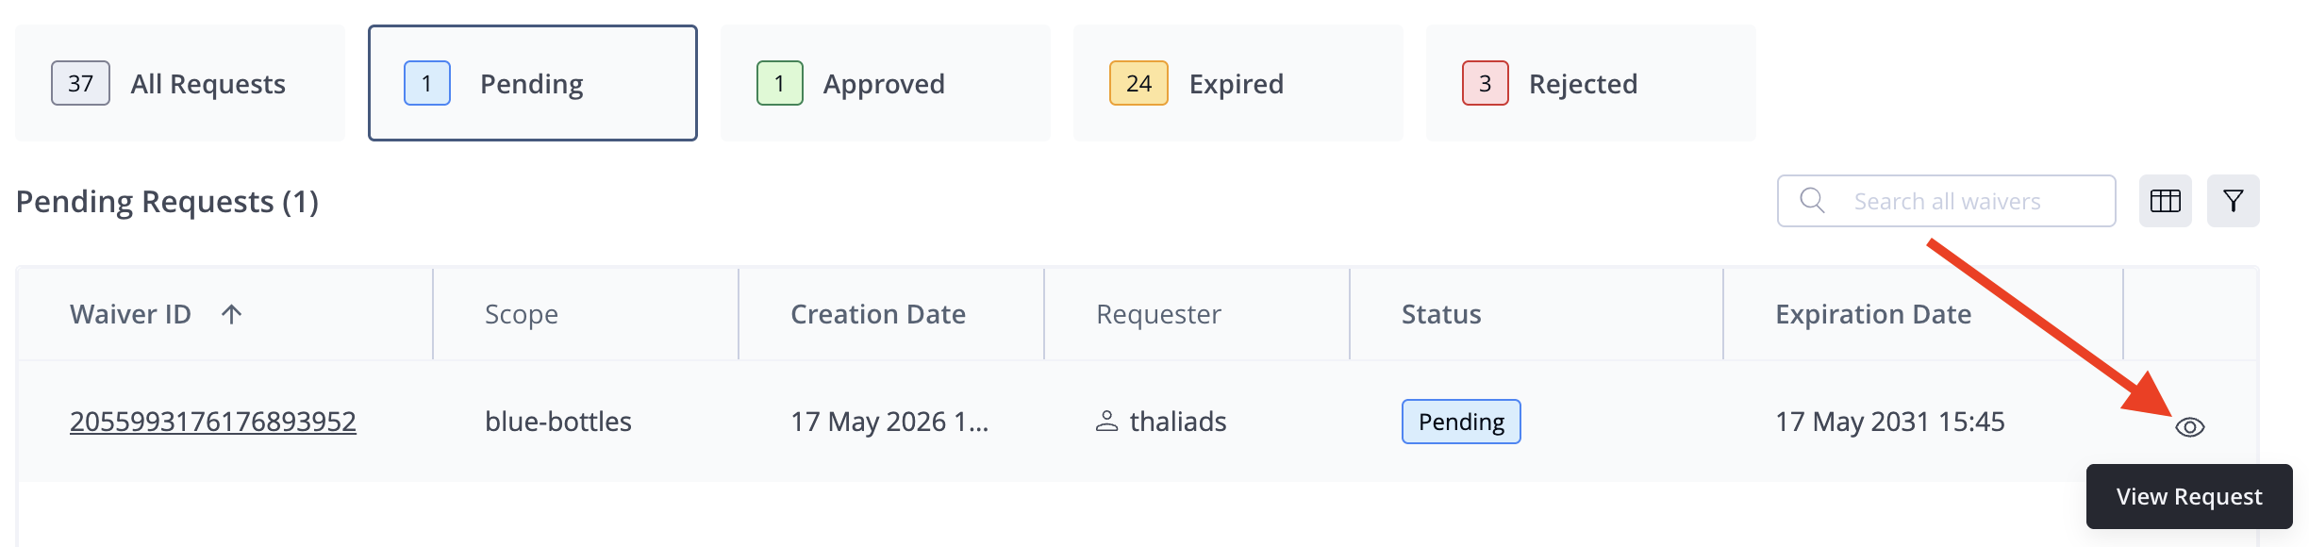
Task: Click the user icon beside thaliads
Action: [1106, 422]
